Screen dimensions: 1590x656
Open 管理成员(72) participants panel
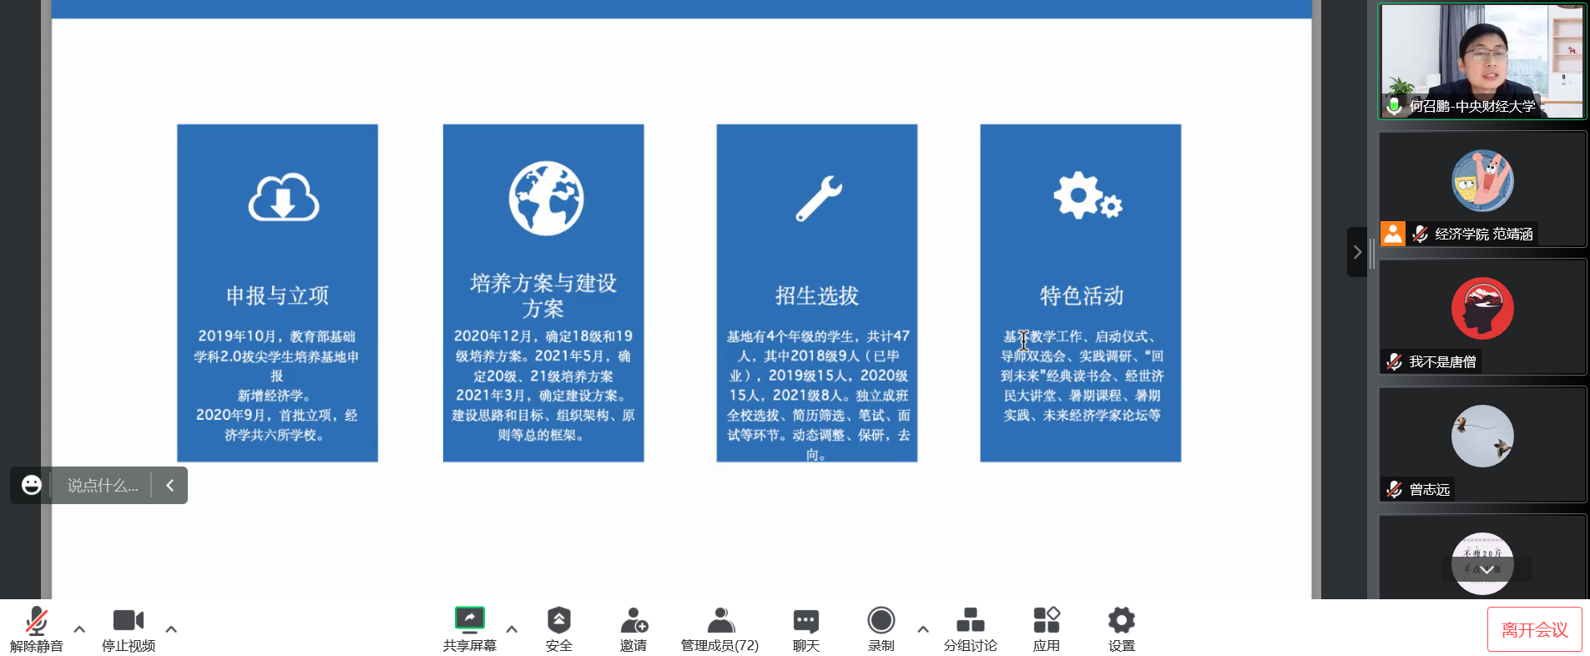(719, 622)
